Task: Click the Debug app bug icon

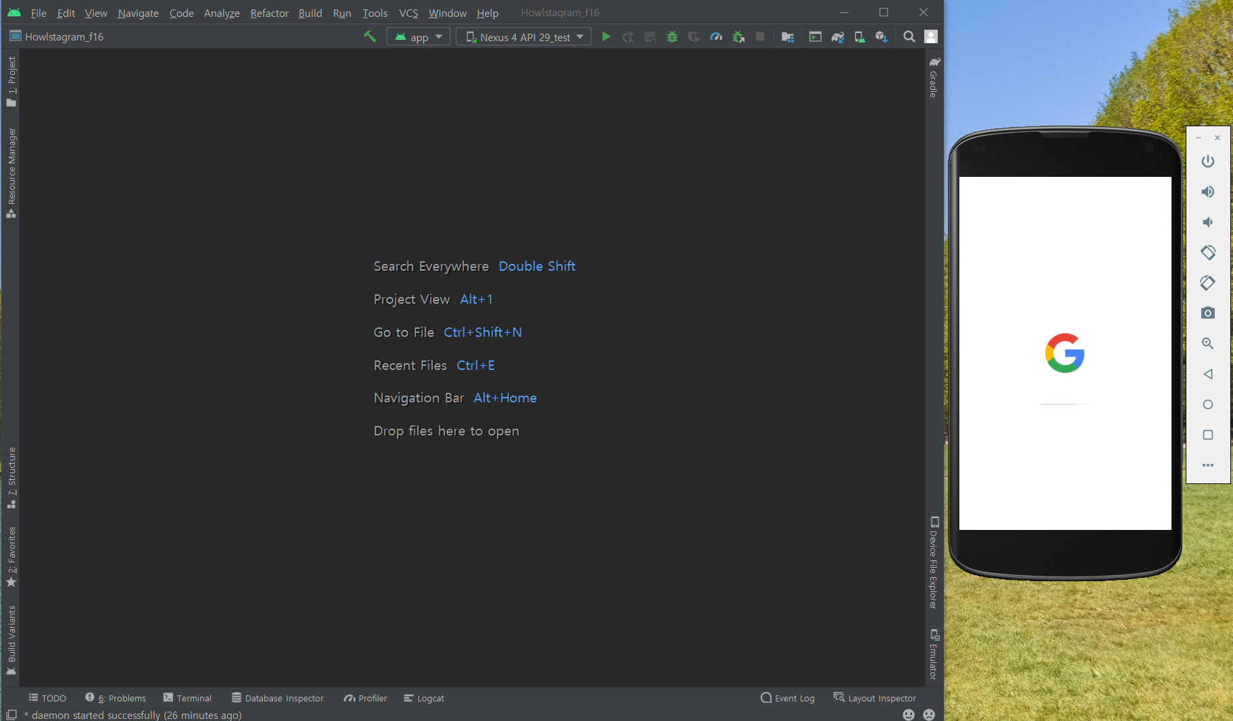Action: click(x=672, y=36)
